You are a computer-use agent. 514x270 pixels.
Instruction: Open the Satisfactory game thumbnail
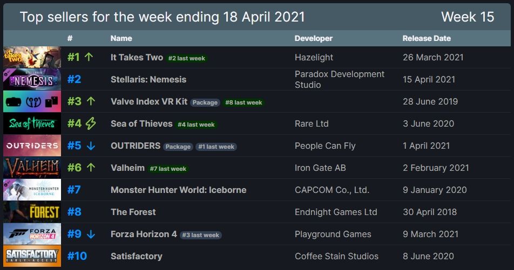pyautogui.click(x=32, y=256)
